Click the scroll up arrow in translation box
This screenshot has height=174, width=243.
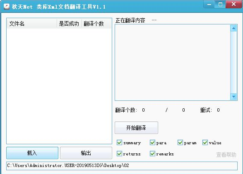tap(233, 28)
